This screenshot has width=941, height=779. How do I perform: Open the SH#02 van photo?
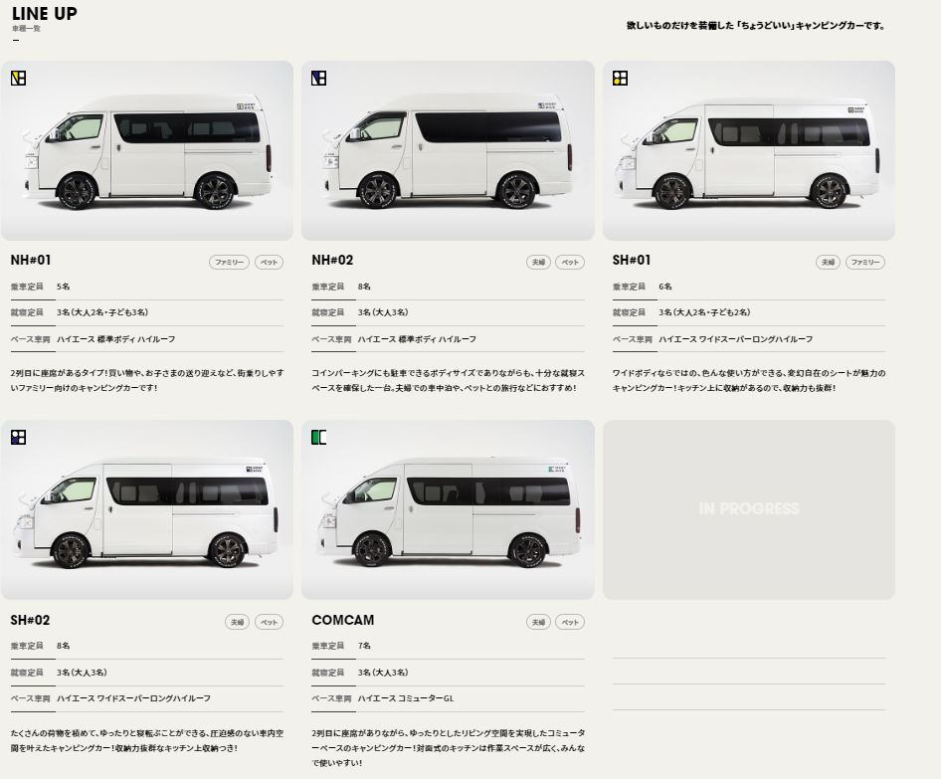pyautogui.click(x=147, y=509)
